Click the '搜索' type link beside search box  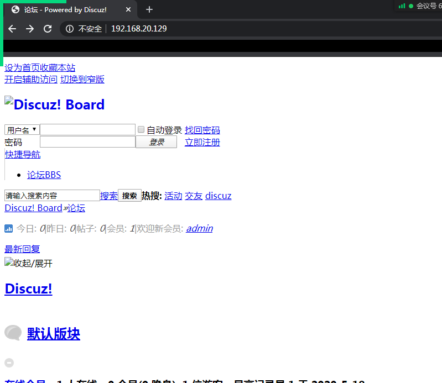coord(109,196)
